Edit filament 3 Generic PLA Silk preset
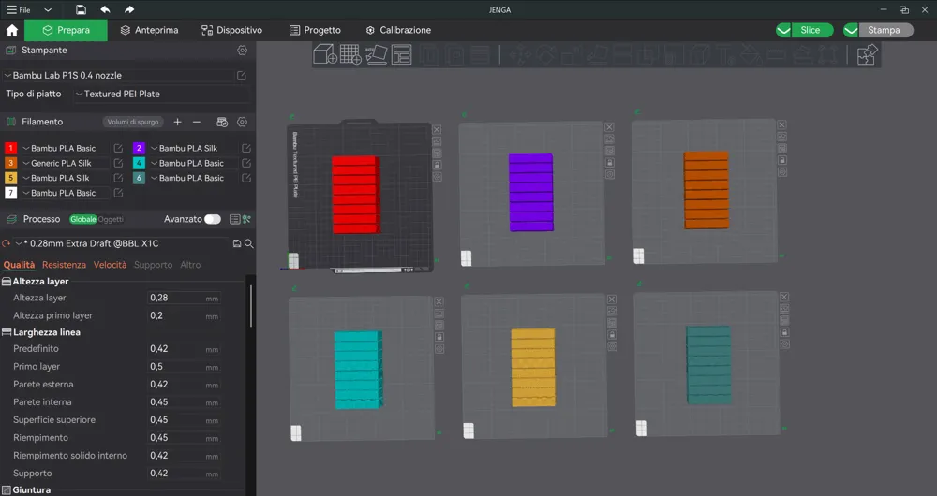937x496 pixels. coord(118,163)
